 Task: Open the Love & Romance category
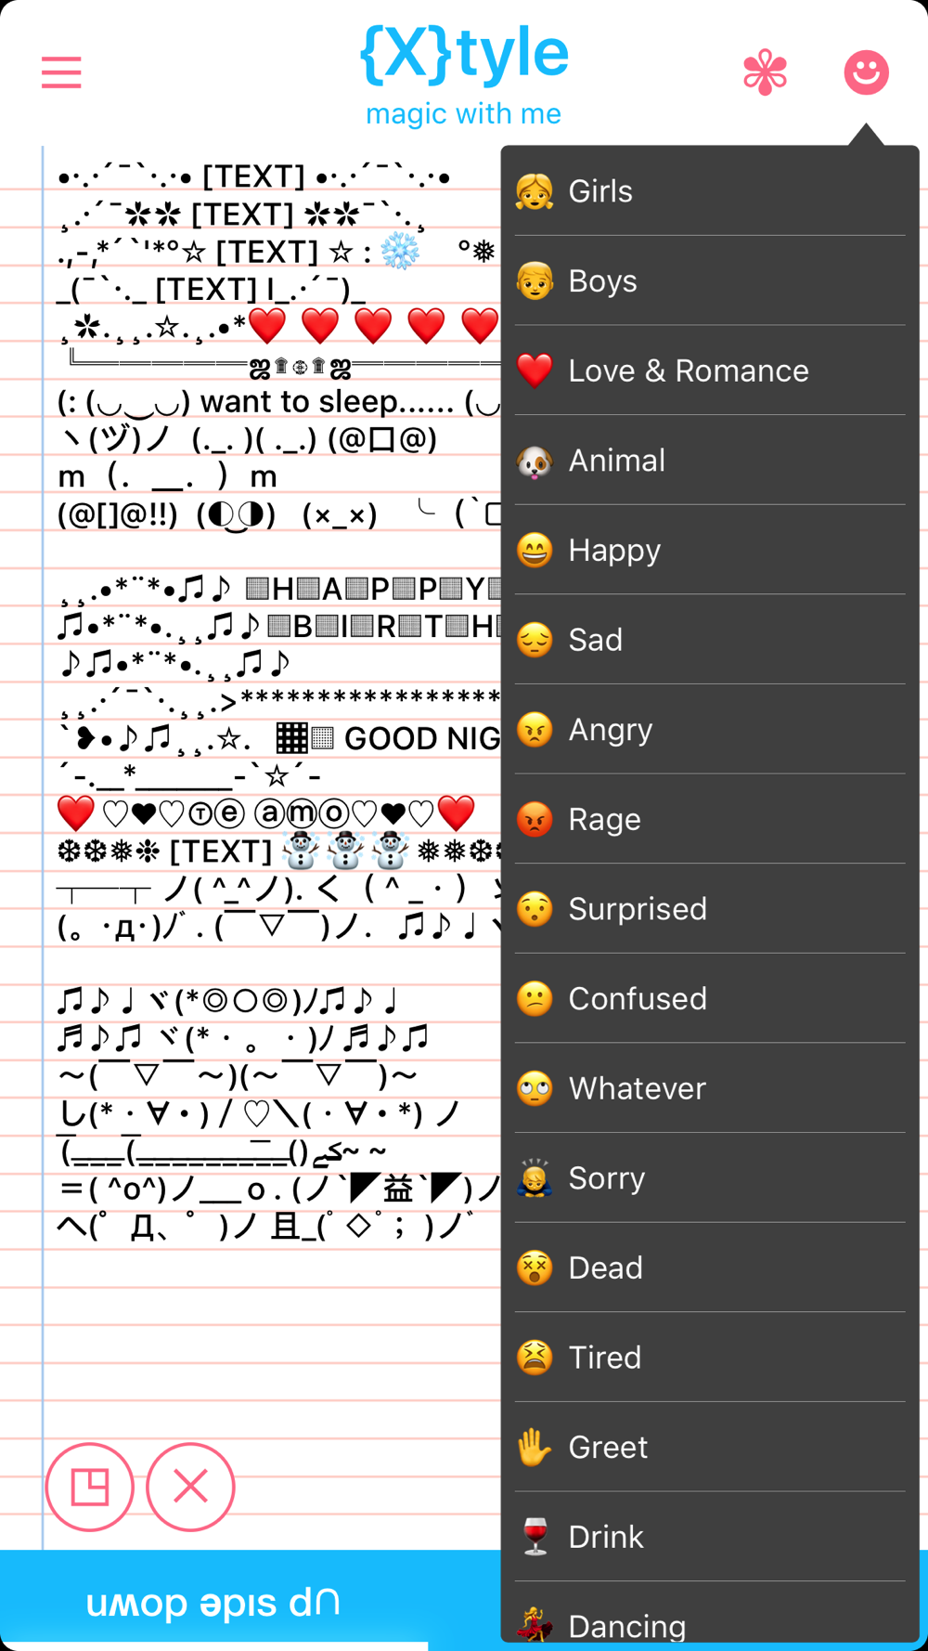point(710,370)
